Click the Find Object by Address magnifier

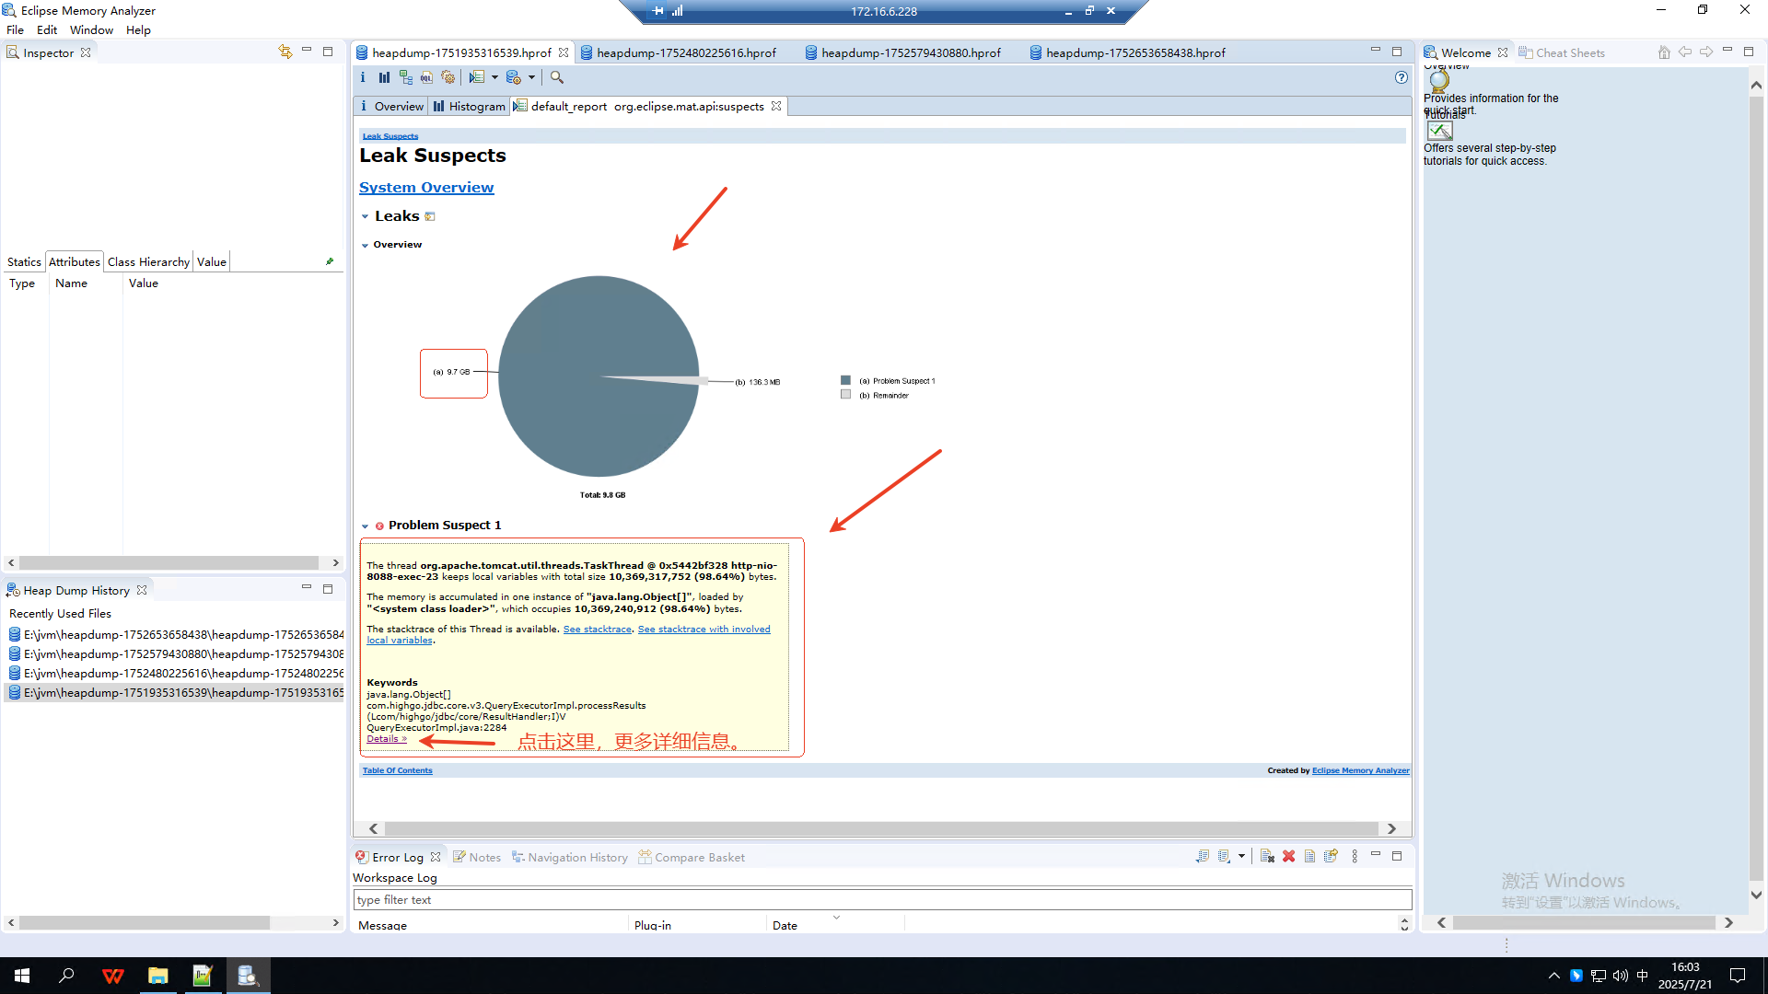(x=557, y=78)
